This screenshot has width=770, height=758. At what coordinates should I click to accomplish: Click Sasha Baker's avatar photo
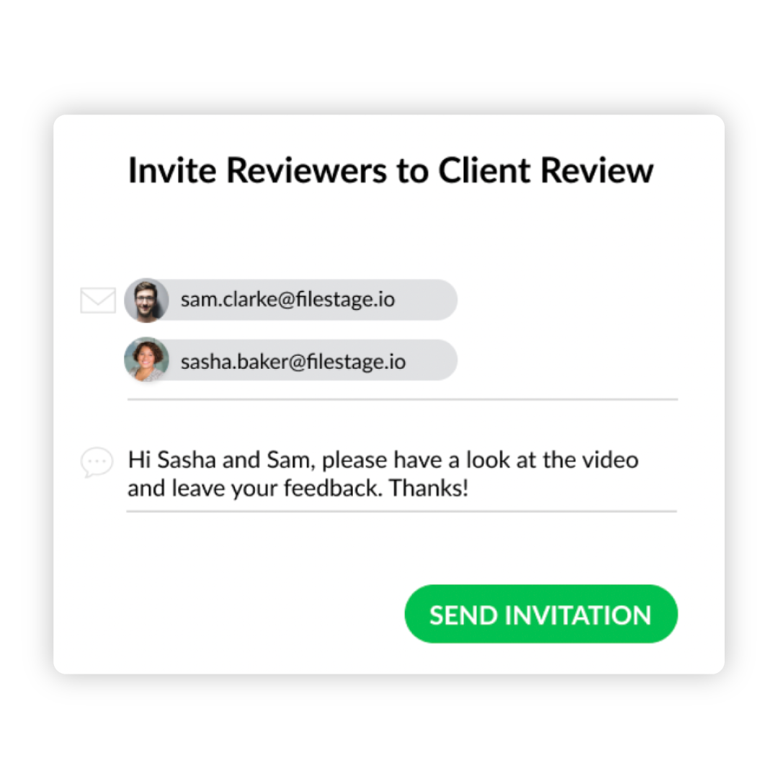pyautogui.click(x=146, y=360)
